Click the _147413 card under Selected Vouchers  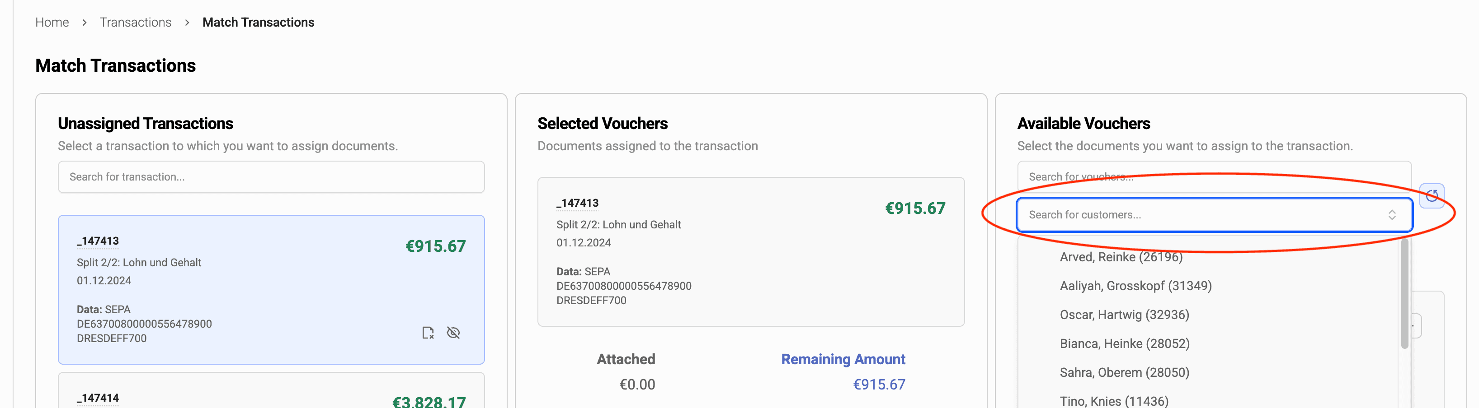click(750, 252)
